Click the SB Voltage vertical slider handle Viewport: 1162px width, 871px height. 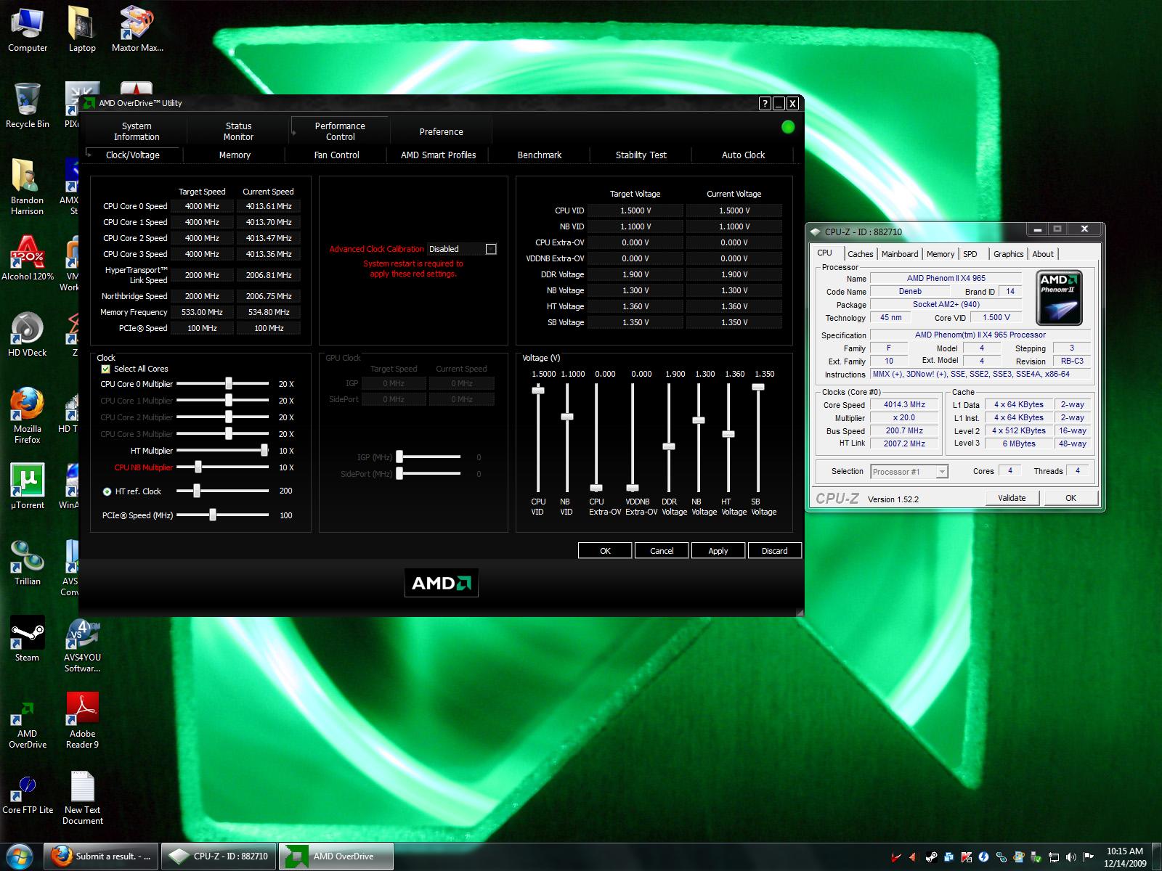pos(757,387)
